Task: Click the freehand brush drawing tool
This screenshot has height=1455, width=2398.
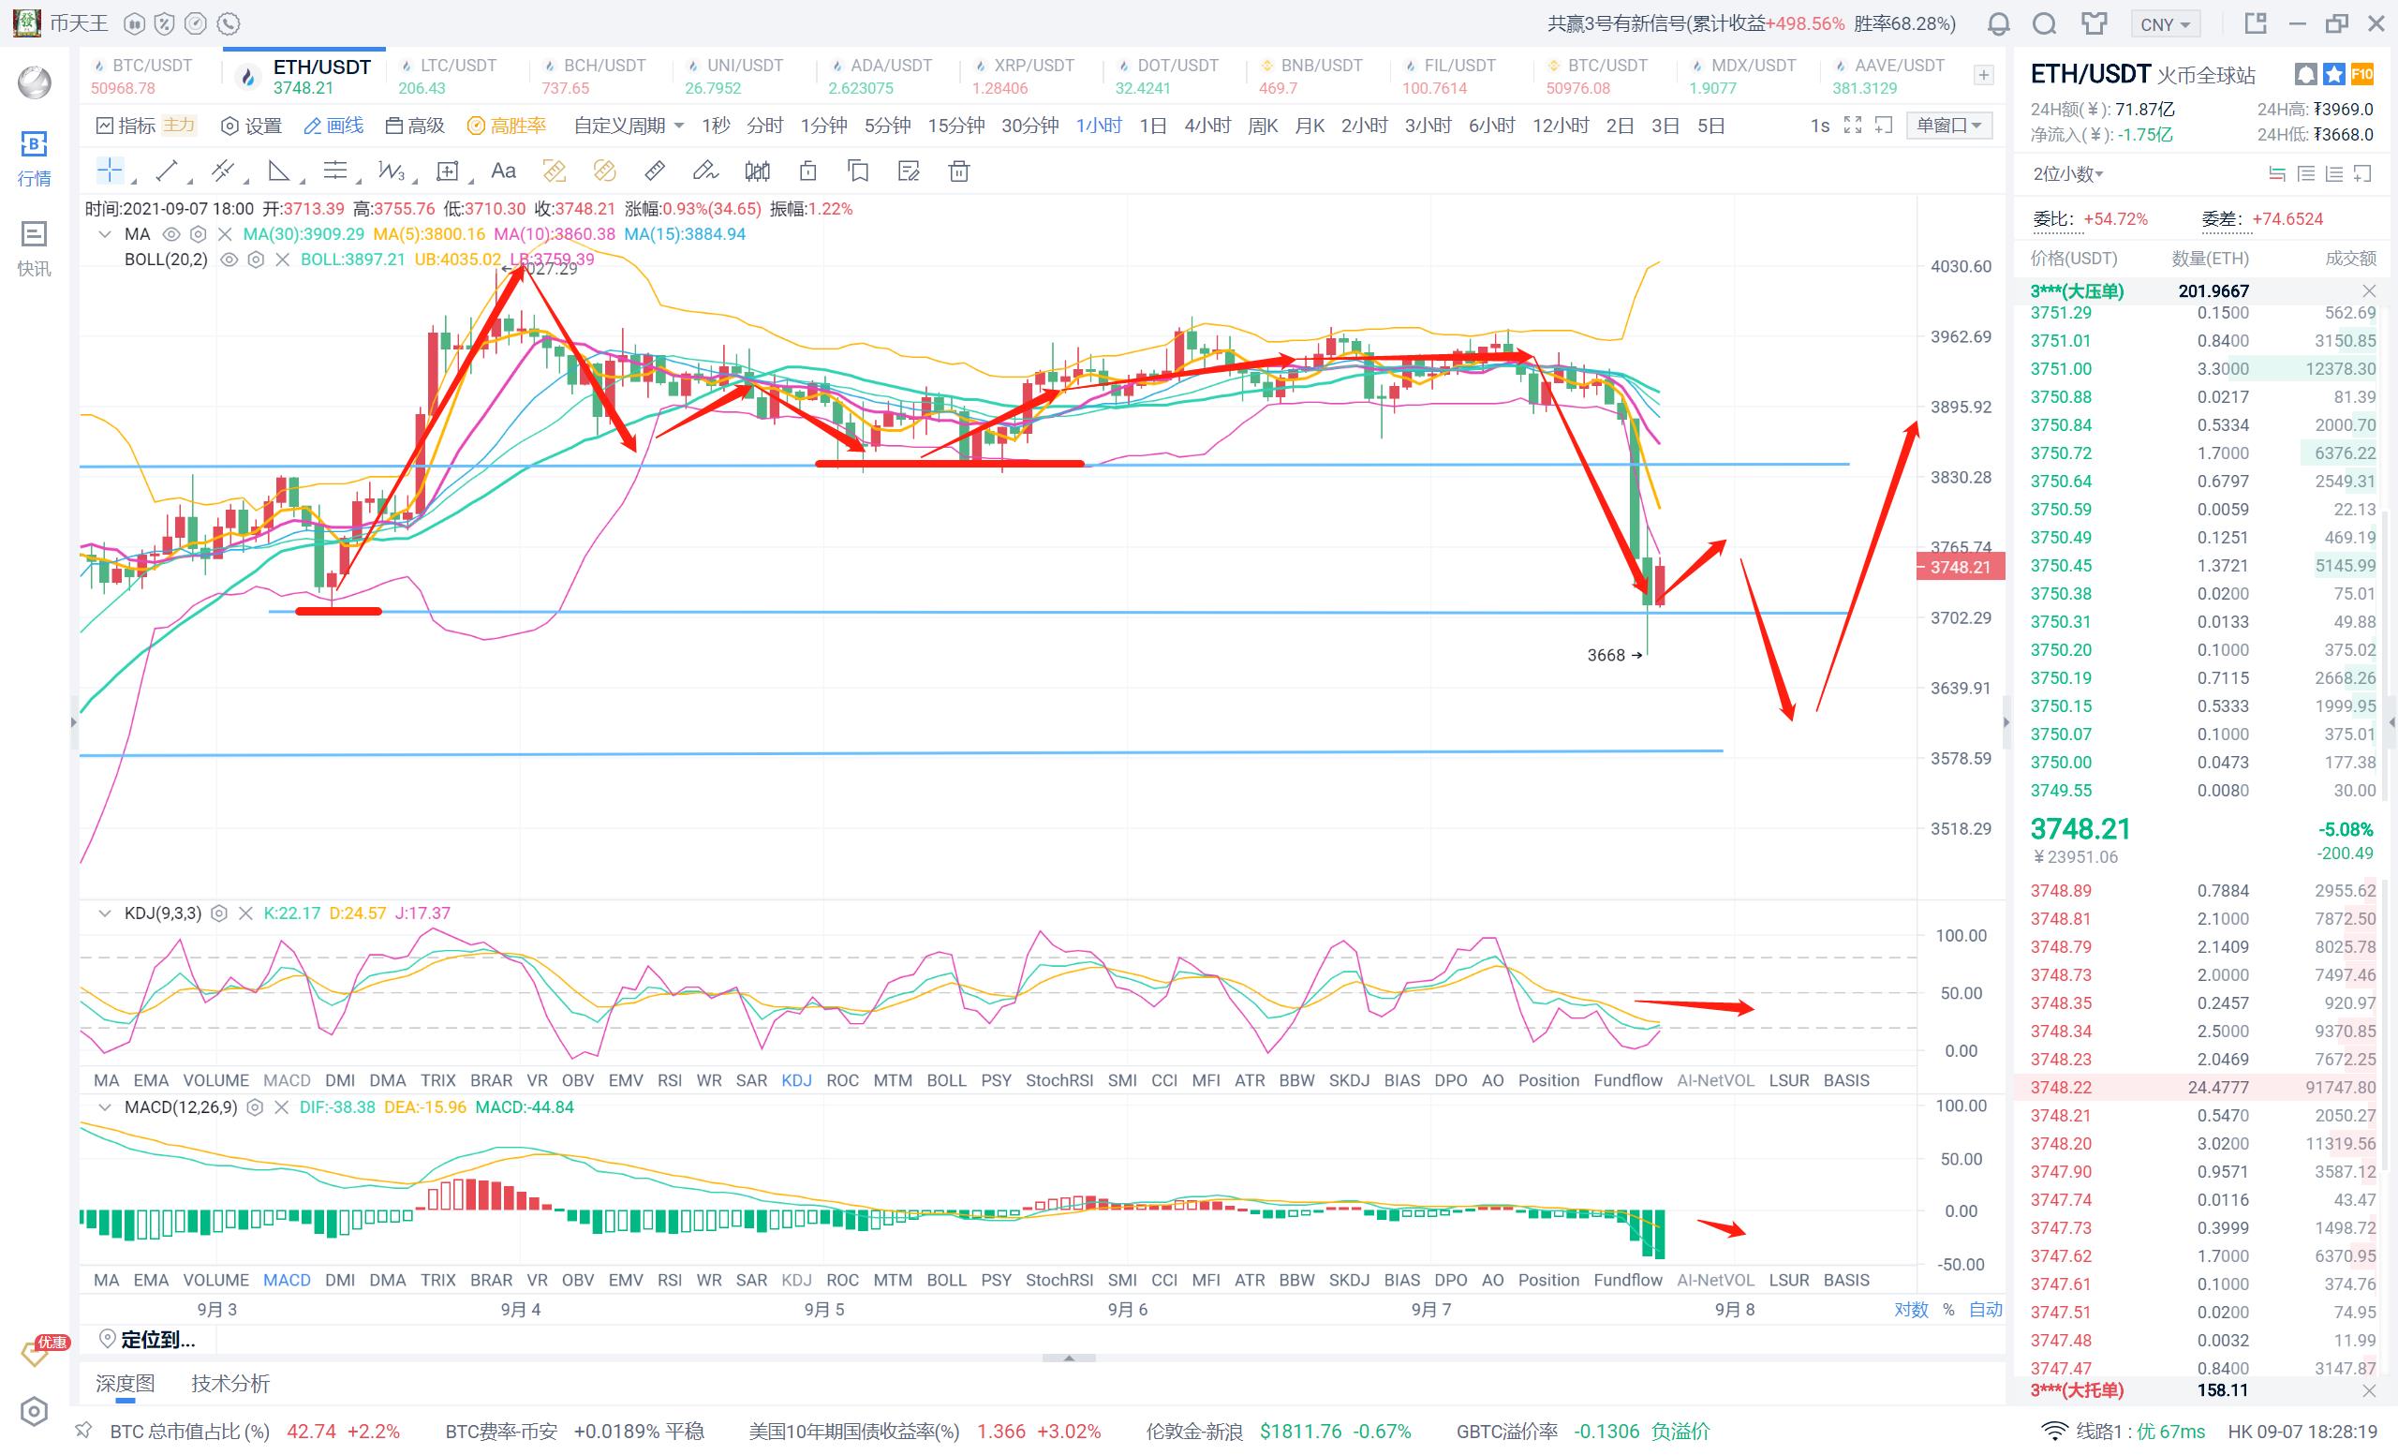Action: [x=703, y=171]
